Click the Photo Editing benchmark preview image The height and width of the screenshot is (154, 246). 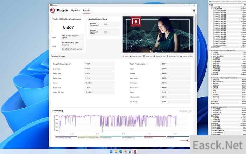tap(158, 34)
